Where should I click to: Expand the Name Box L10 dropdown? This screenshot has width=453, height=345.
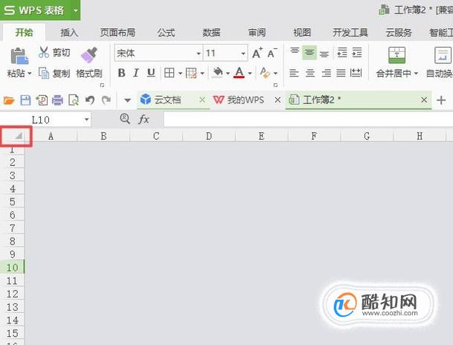click(86, 120)
